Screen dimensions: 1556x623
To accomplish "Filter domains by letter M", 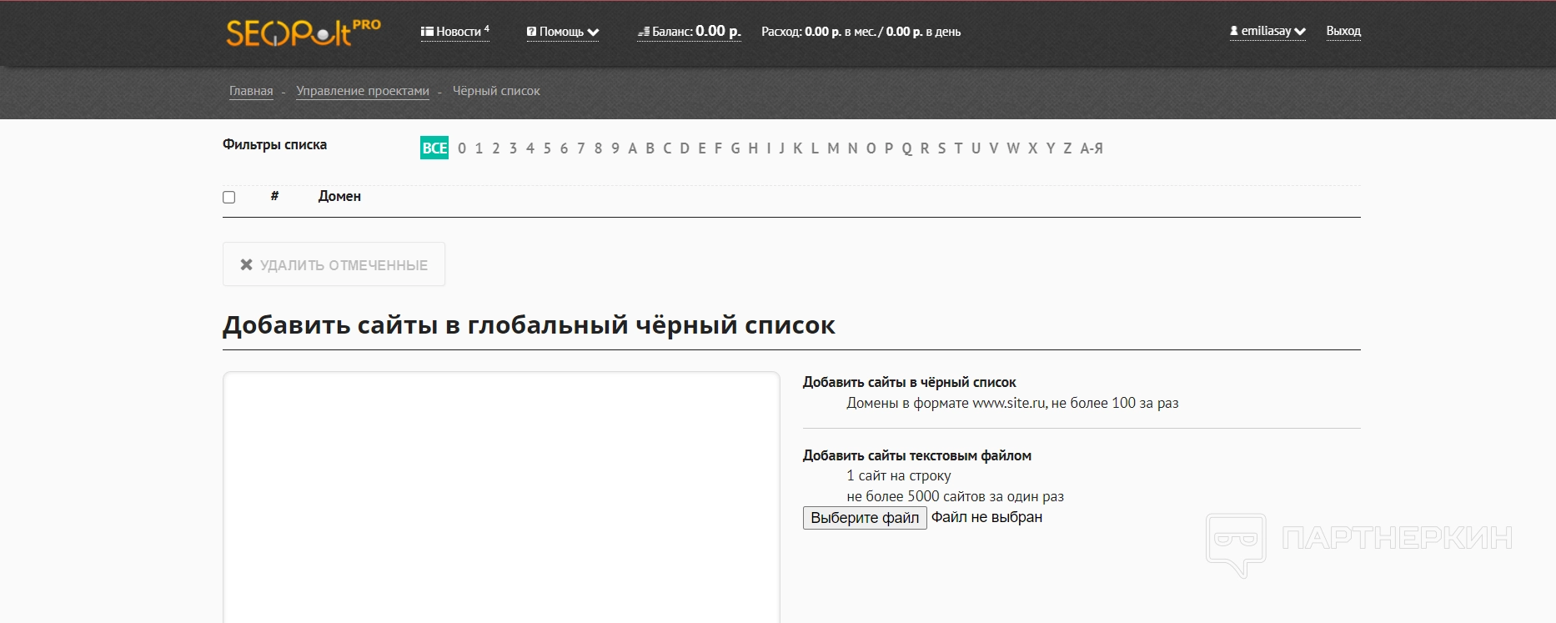I will [834, 148].
